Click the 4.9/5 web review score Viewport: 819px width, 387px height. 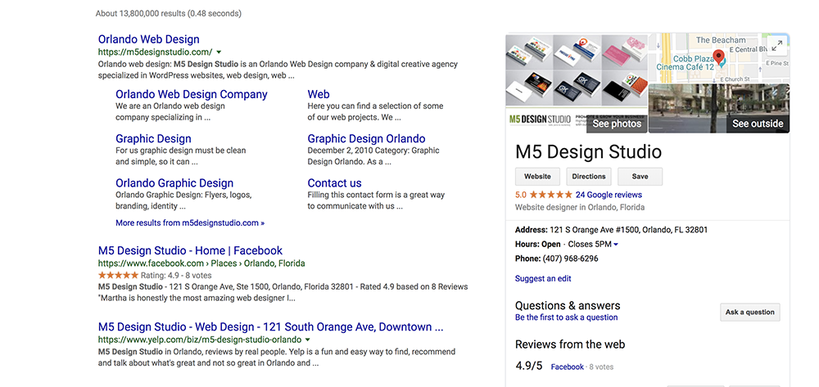click(530, 366)
